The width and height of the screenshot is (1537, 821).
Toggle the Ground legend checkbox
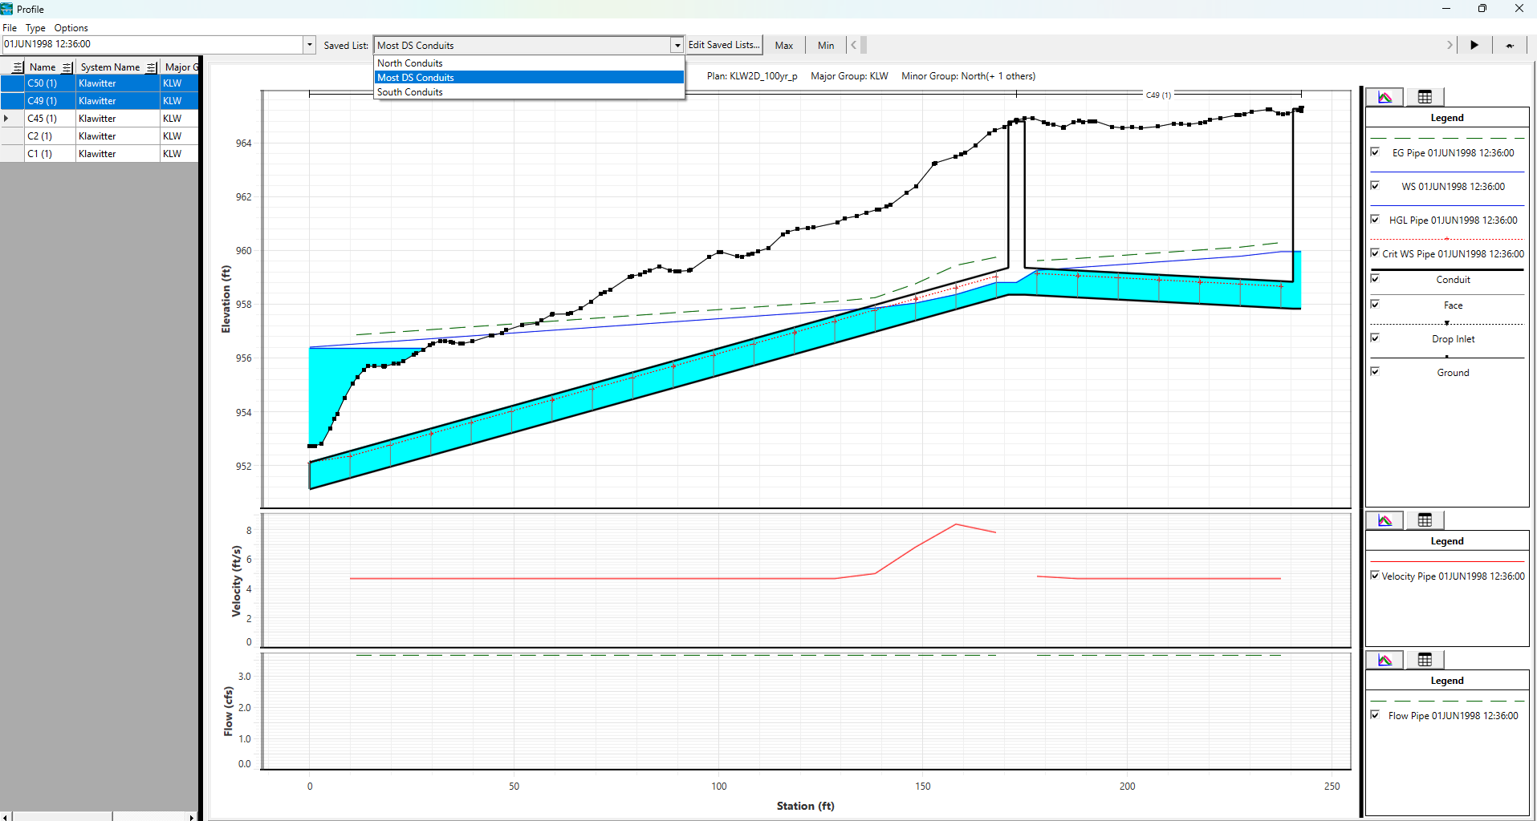coord(1375,372)
